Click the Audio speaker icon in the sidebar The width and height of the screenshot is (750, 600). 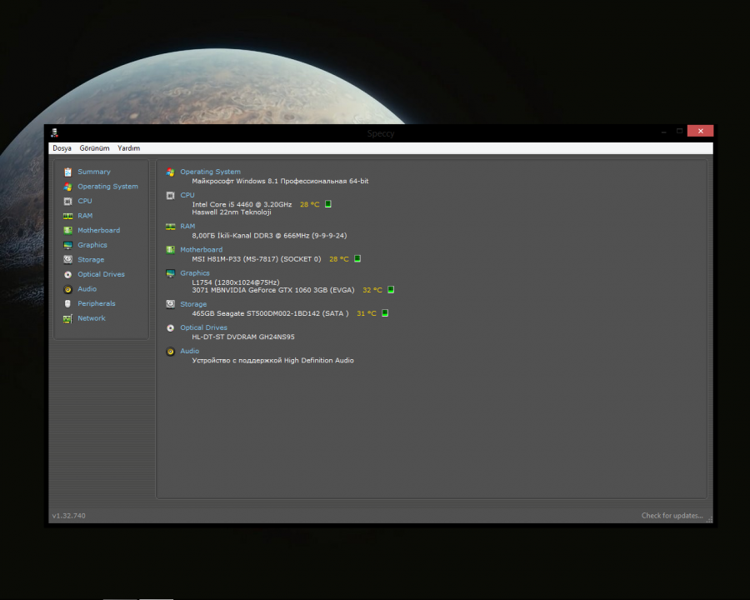tap(67, 289)
